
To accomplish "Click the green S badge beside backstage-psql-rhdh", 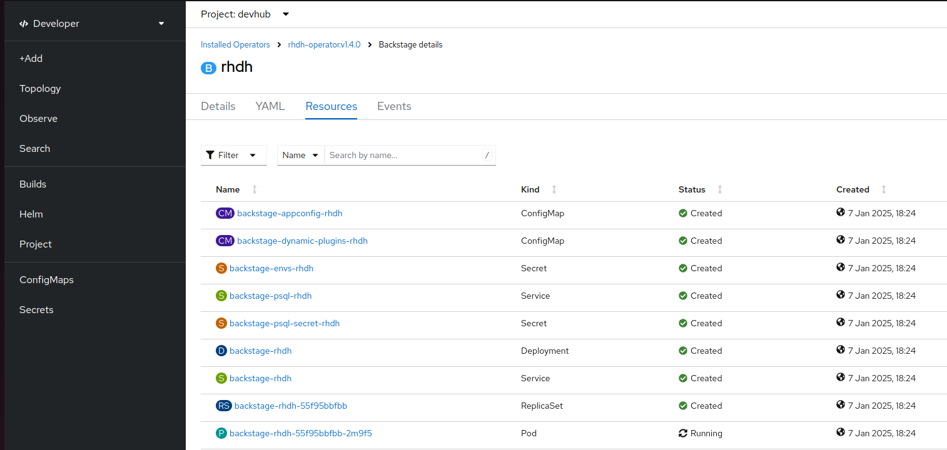I will coord(221,296).
